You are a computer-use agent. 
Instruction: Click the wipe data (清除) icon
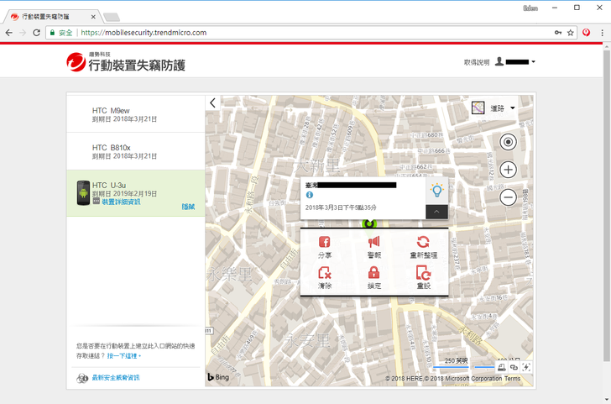point(324,274)
